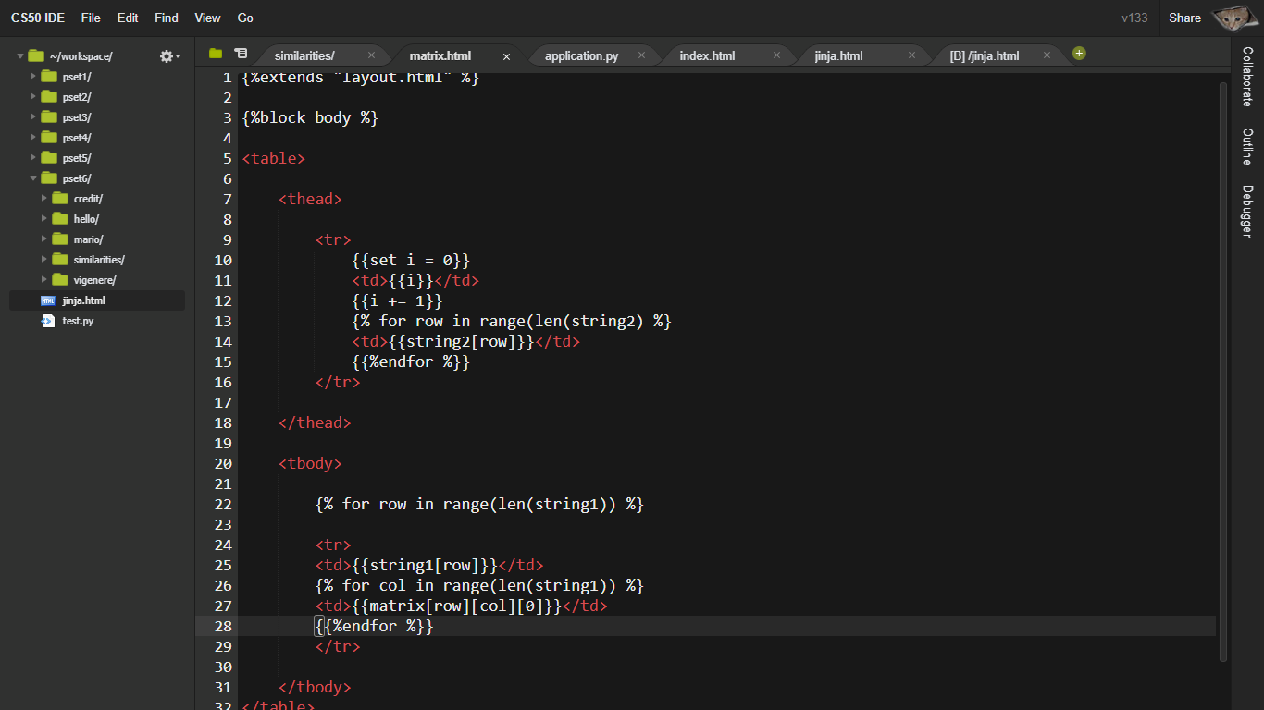Viewport: 1264px width, 710px height.
Task: Switch to the similarities/ tab
Action: (304, 55)
